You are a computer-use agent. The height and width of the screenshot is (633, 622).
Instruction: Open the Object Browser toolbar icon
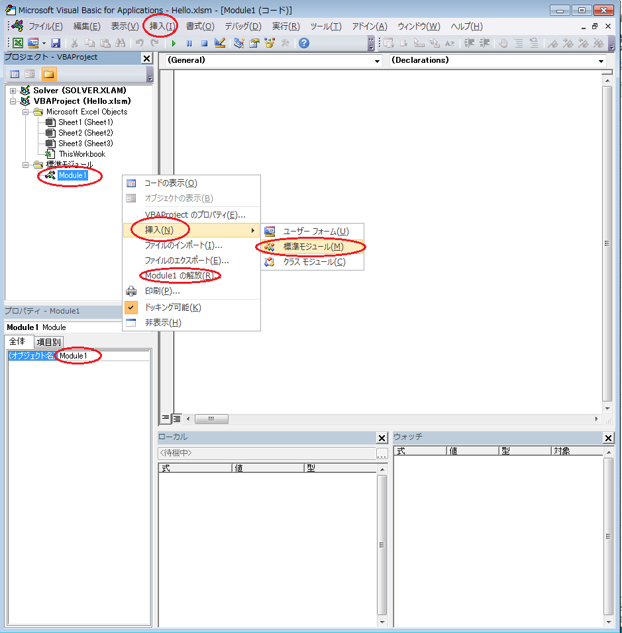coord(270,43)
